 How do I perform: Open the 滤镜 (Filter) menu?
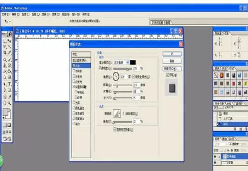(x=55, y=14)
